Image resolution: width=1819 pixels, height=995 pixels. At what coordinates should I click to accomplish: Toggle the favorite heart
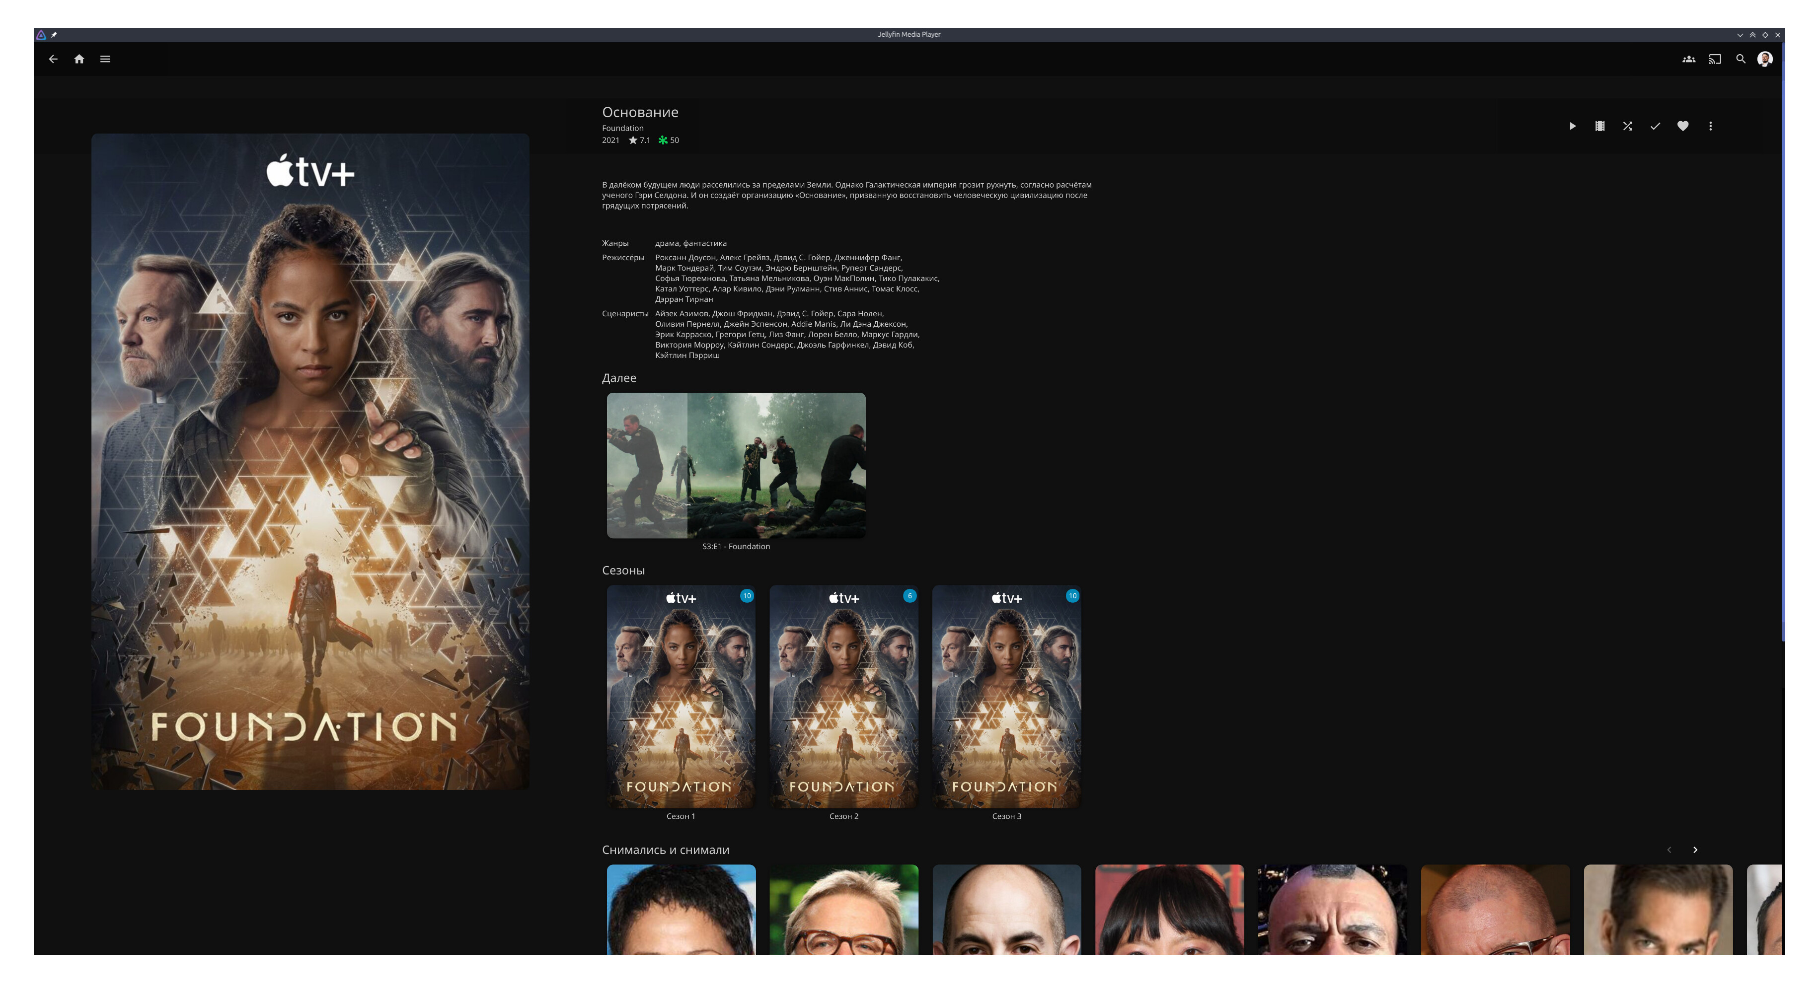coord(1683,126)
